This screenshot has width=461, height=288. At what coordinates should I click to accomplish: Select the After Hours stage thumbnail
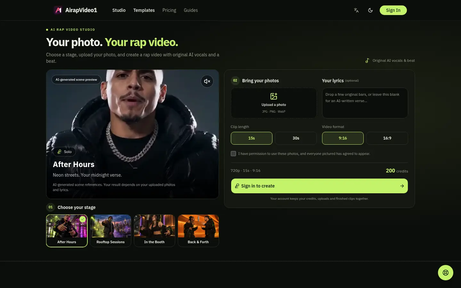67,231
